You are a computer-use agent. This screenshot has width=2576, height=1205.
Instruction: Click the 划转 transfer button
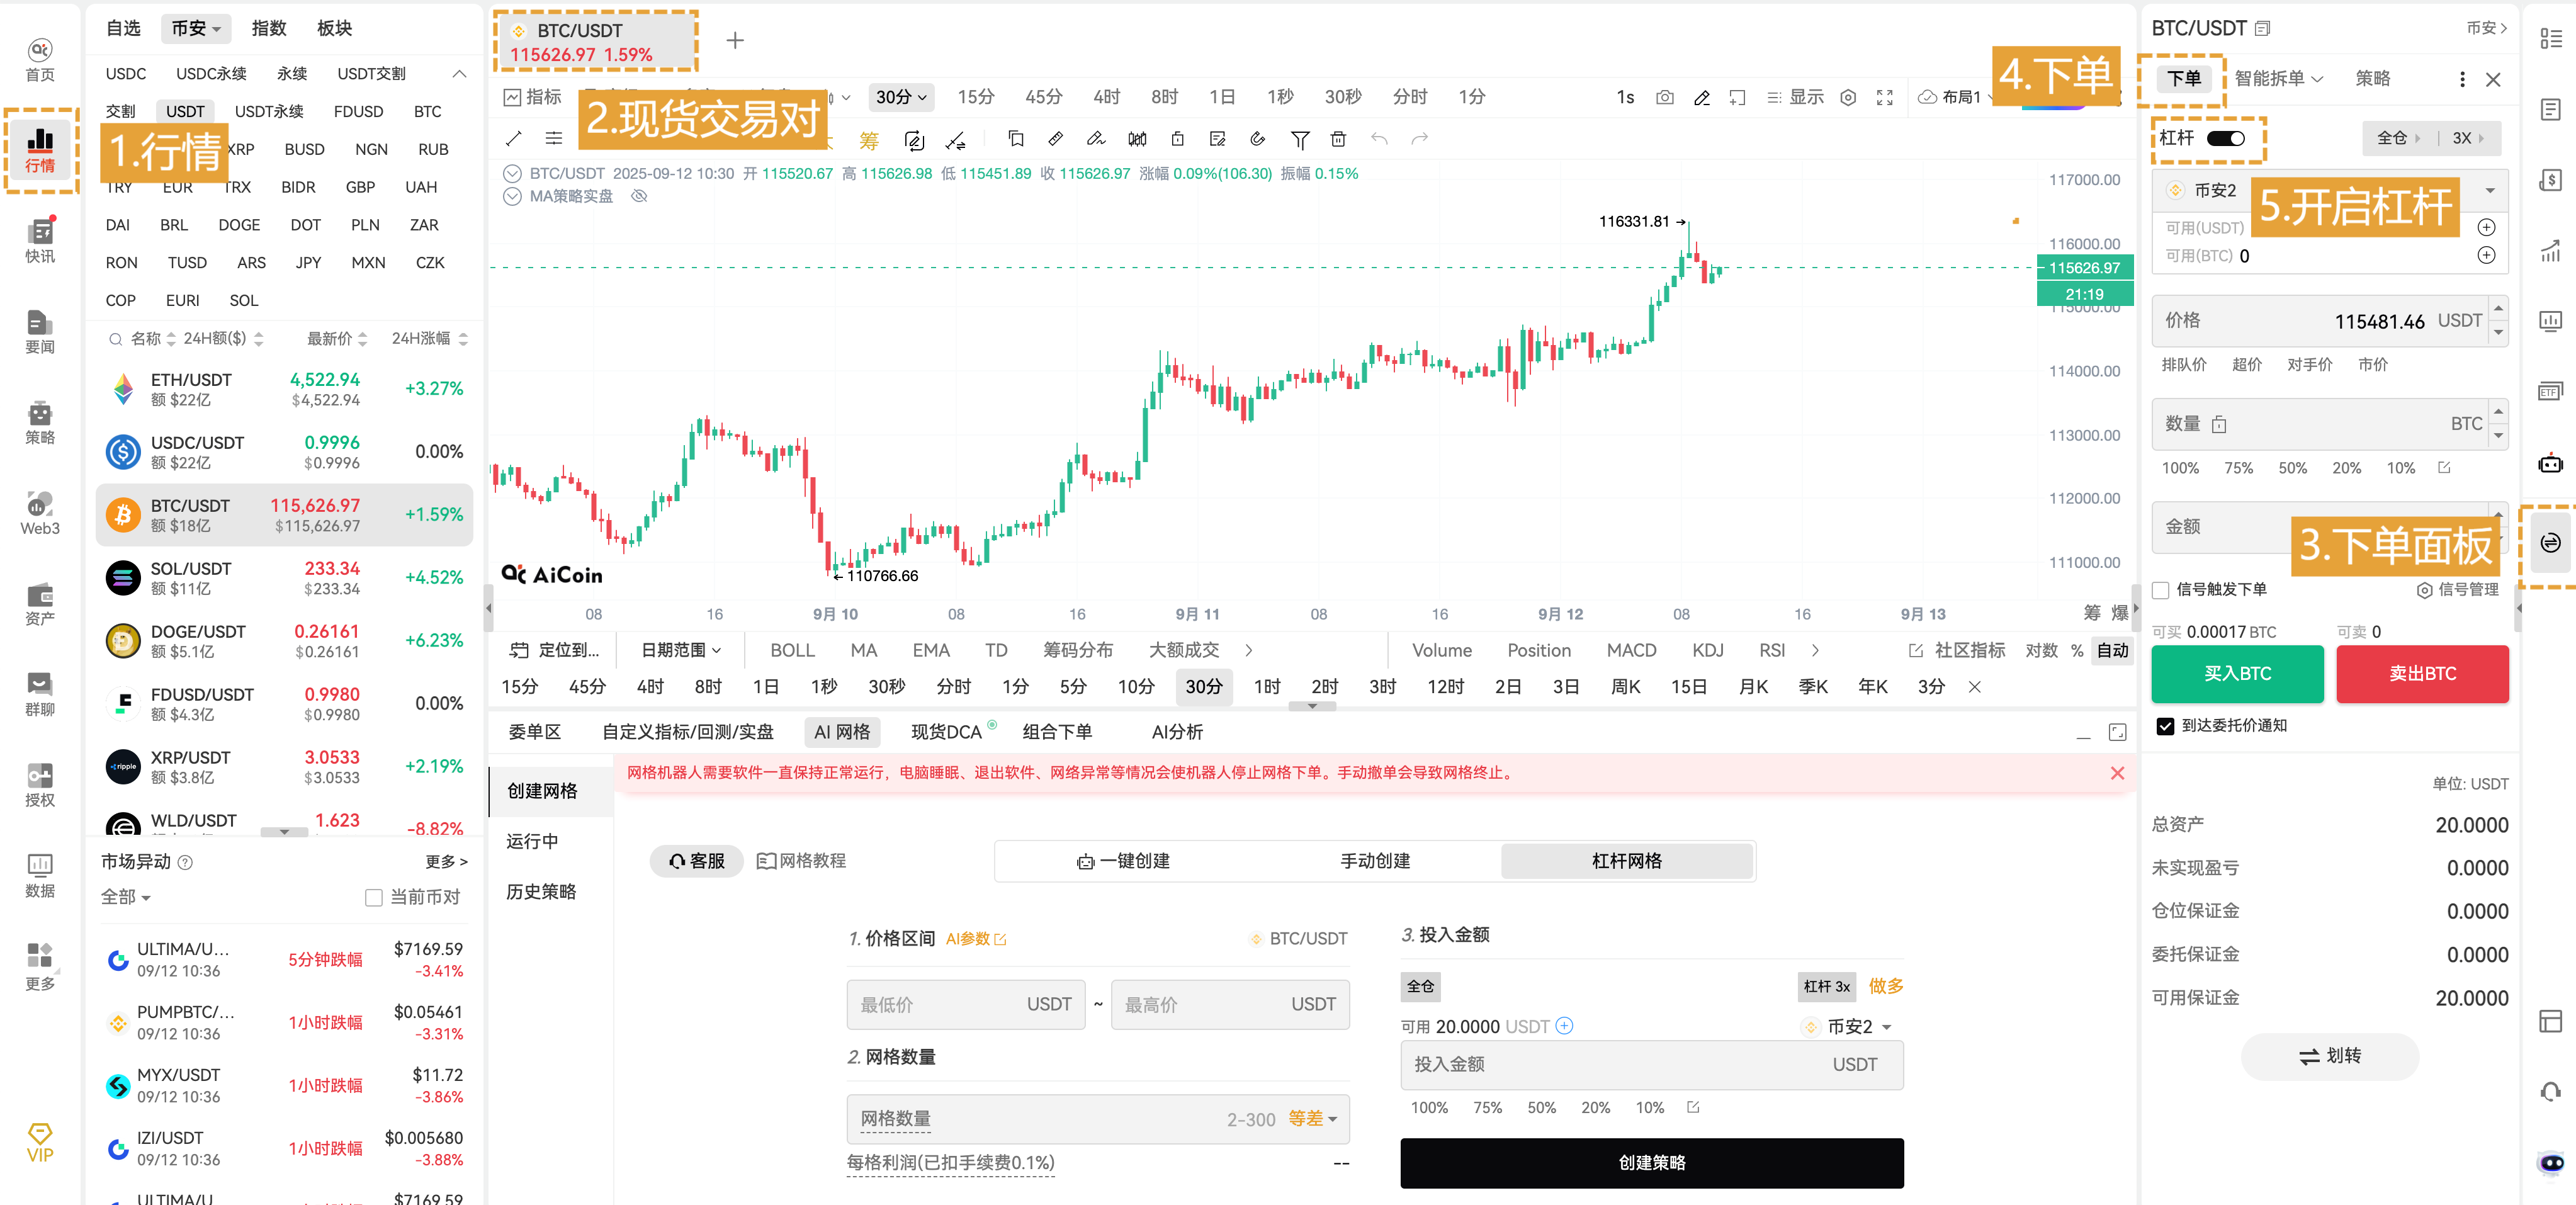(x=2329, y=1056)
